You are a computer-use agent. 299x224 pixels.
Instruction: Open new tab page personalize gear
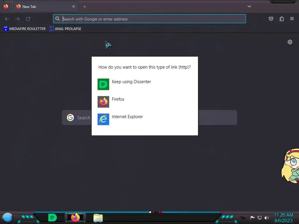[290, 42]
